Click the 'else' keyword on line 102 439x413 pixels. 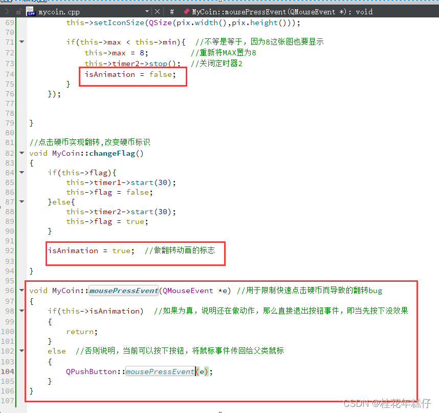[x=57, y=351]
